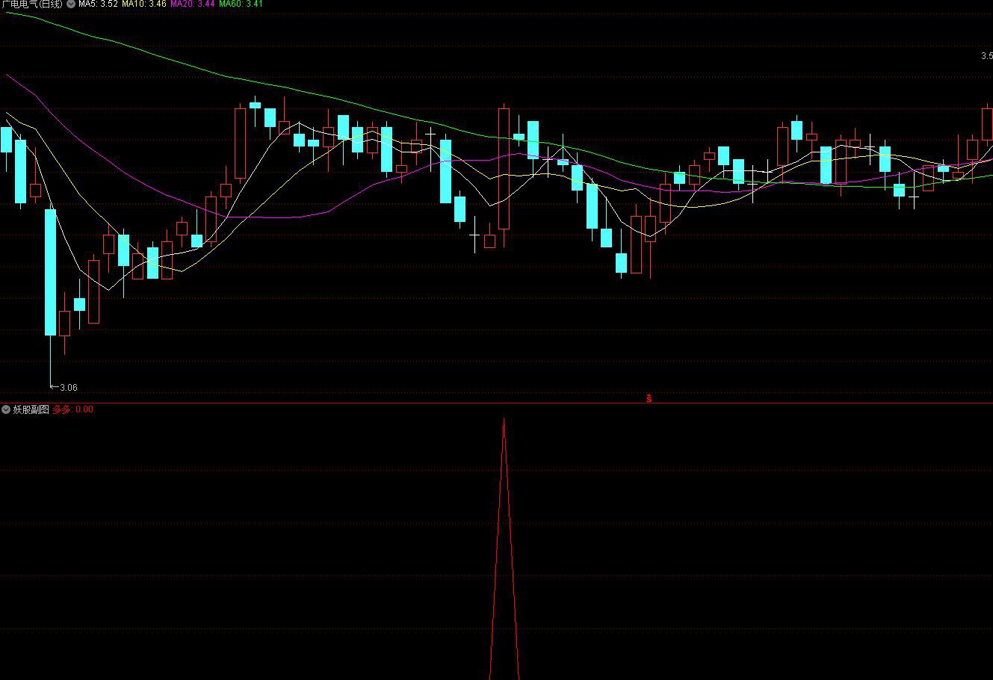Click the 广电电气(日线) chart title

[x=32, y=4]
